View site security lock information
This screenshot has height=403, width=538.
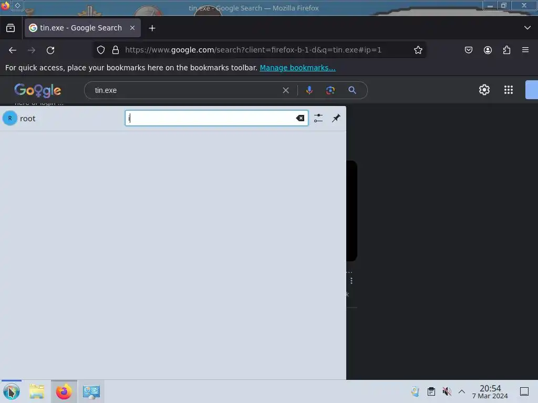click(116, 50)
